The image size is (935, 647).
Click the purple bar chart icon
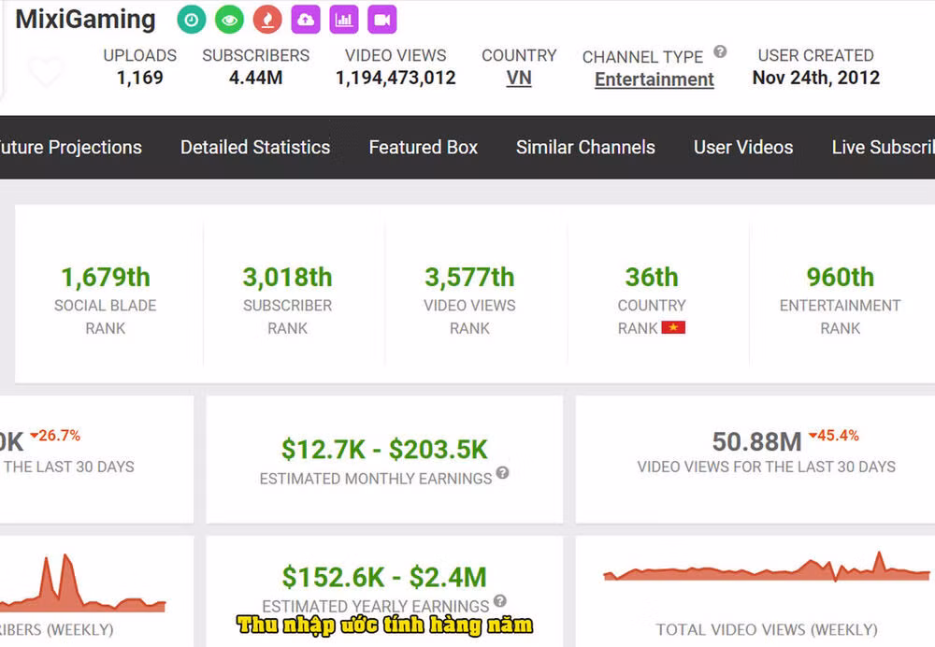click(344, 20)
